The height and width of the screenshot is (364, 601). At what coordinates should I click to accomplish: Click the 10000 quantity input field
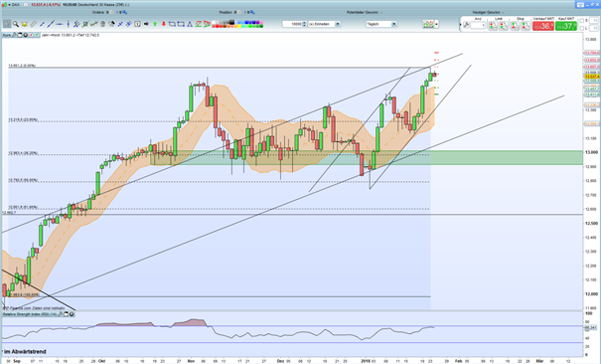pos(292,24)
